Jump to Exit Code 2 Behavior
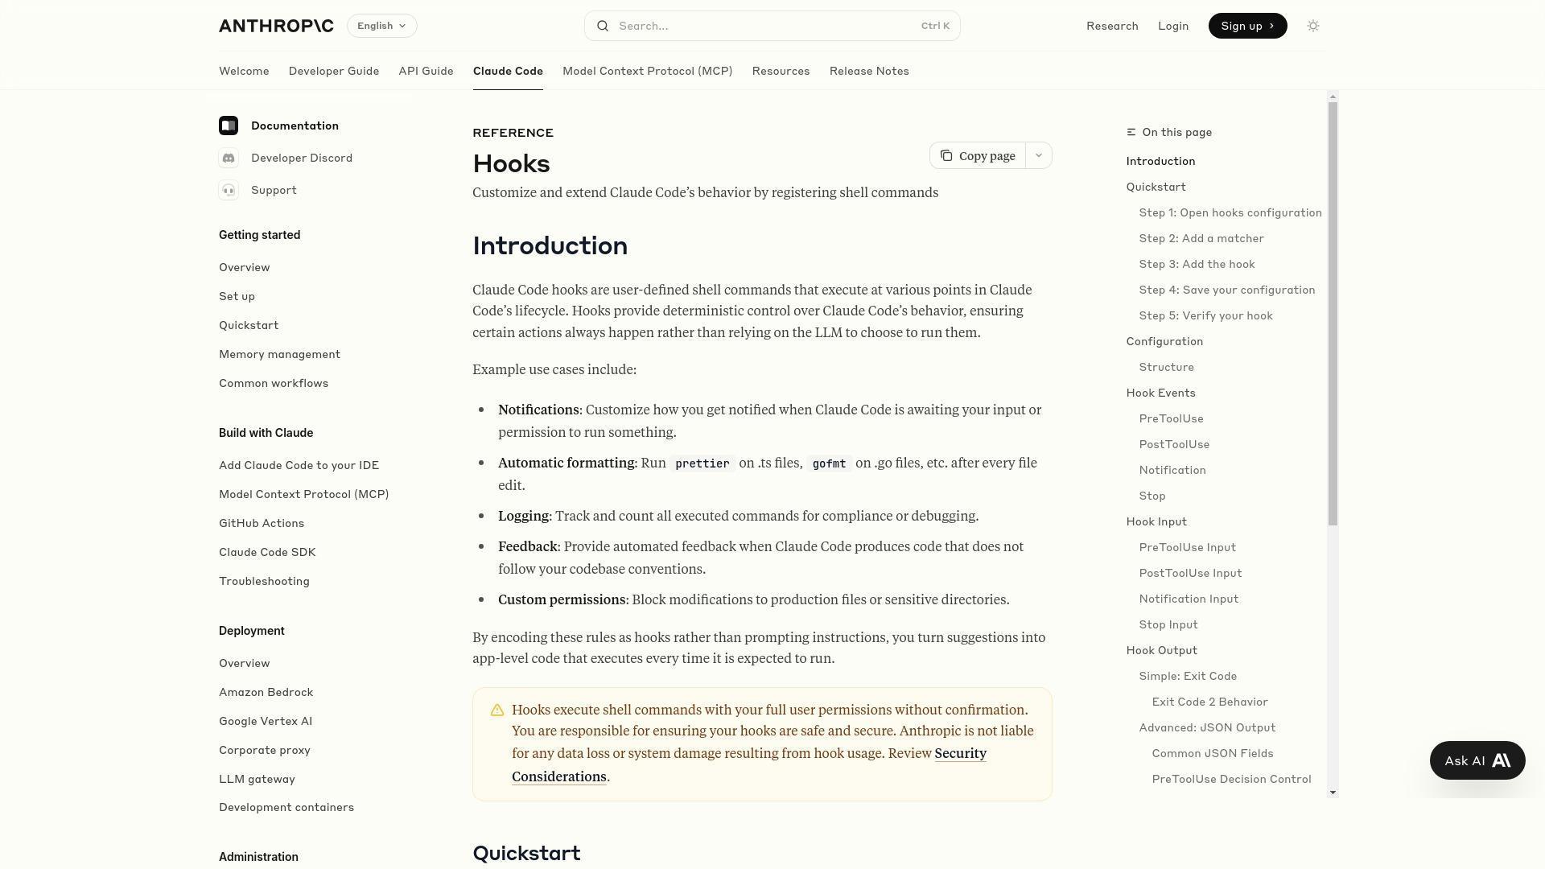The width and height of the screenshot is (1545, 869). [x=1209, y=702]
